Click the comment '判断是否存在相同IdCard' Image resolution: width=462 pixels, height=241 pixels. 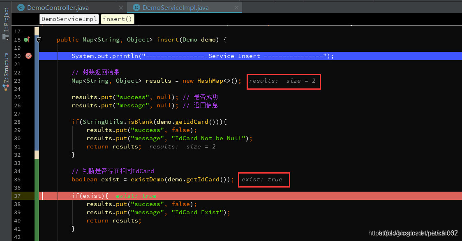118,171
